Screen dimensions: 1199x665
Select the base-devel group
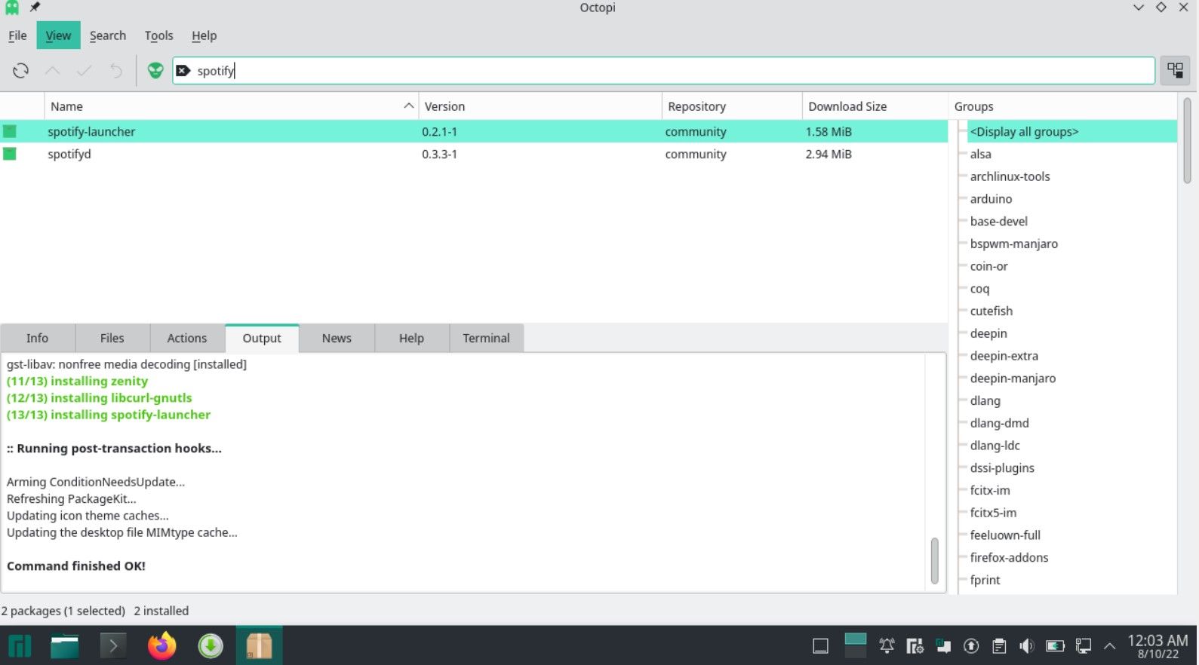point(999,221)
